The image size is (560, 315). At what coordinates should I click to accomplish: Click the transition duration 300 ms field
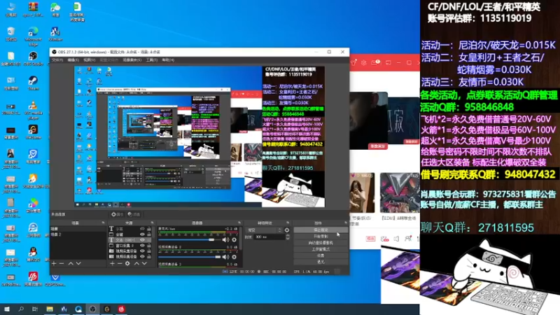[x=269, y=237]
